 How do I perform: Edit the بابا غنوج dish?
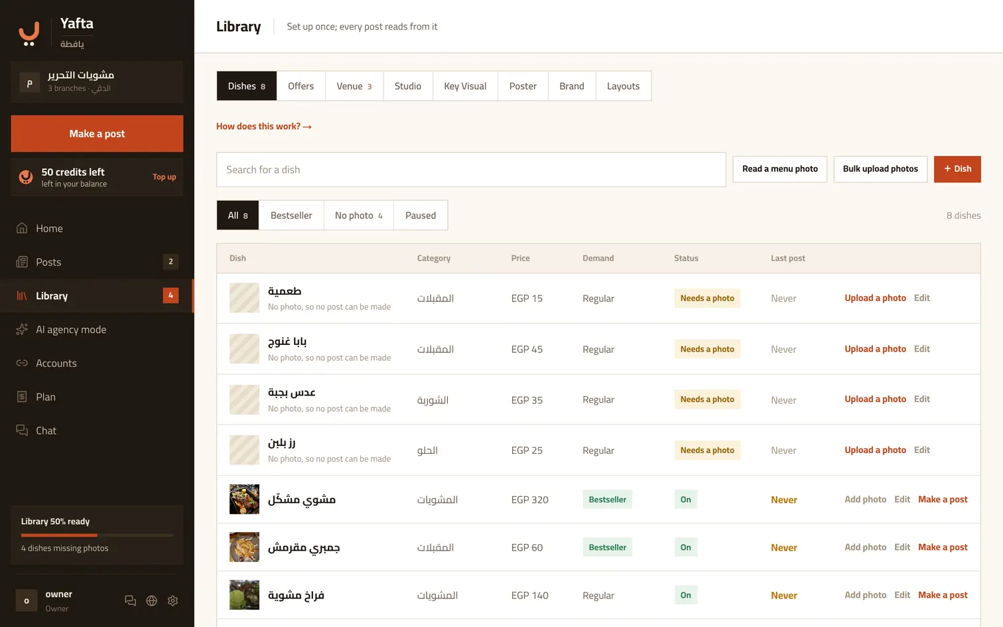[922, 349]
